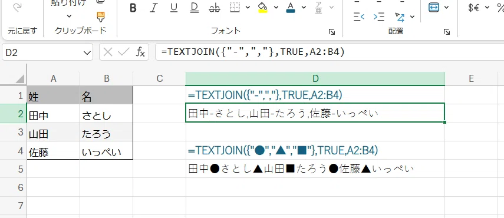Image resolution: width=504 pixels, height=218 pixels.
Task: Apply strikethrough to text
Action: point(215,8)
